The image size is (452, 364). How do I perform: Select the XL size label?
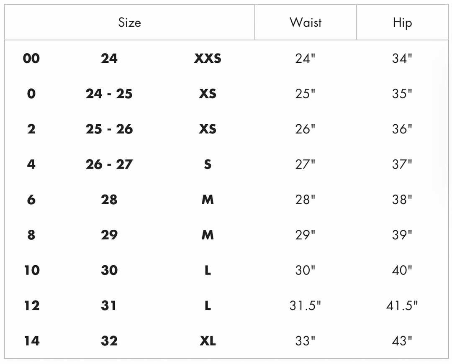point(208,341)
